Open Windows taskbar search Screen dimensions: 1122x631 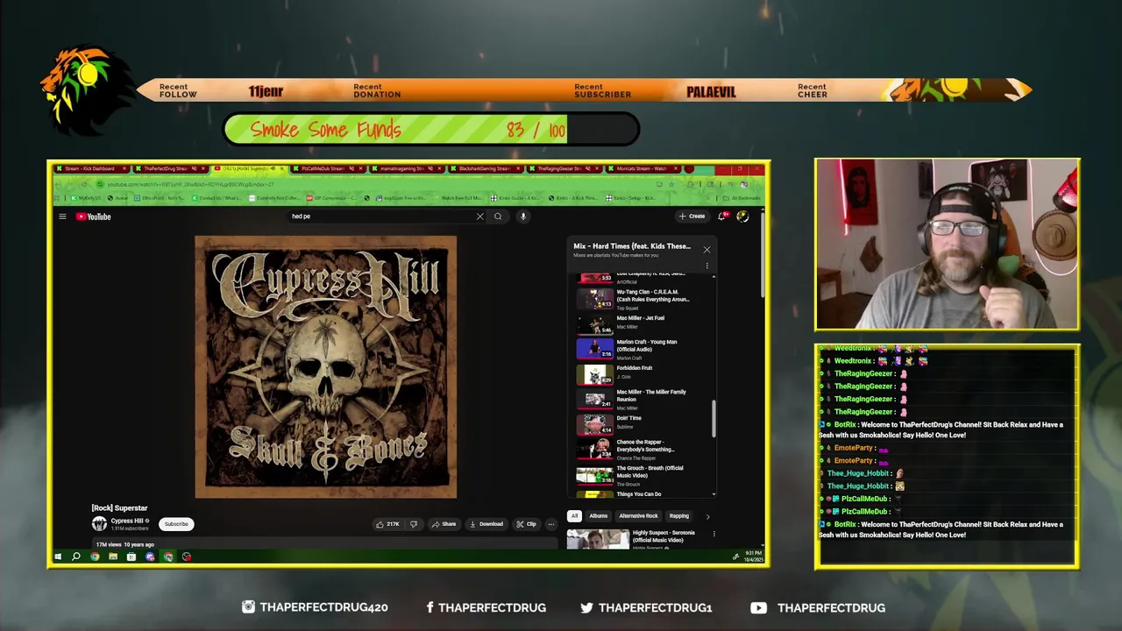[x=76, y=557]
